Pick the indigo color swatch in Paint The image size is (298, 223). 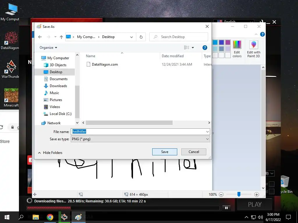pos(221,42)
